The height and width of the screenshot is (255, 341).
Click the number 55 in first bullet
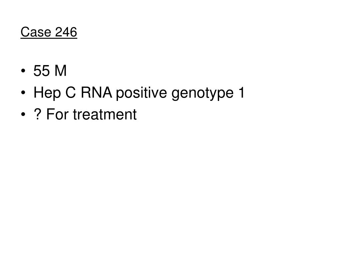coord(42,71)
